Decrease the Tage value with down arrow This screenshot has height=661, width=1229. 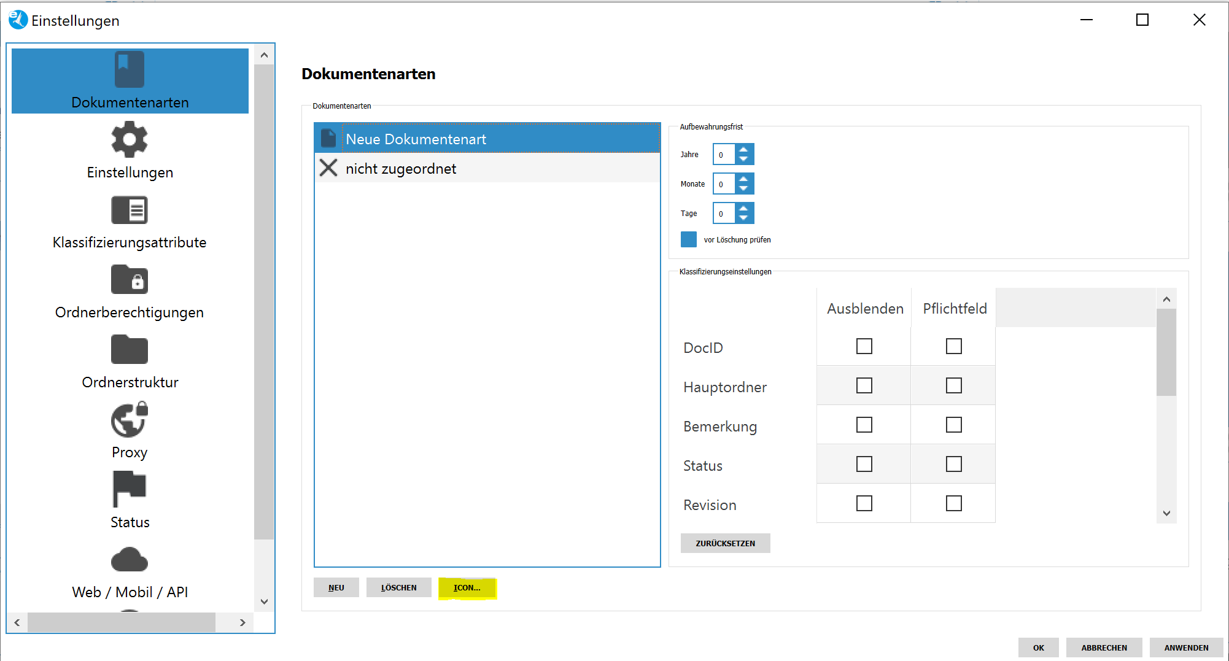point(743,218)
